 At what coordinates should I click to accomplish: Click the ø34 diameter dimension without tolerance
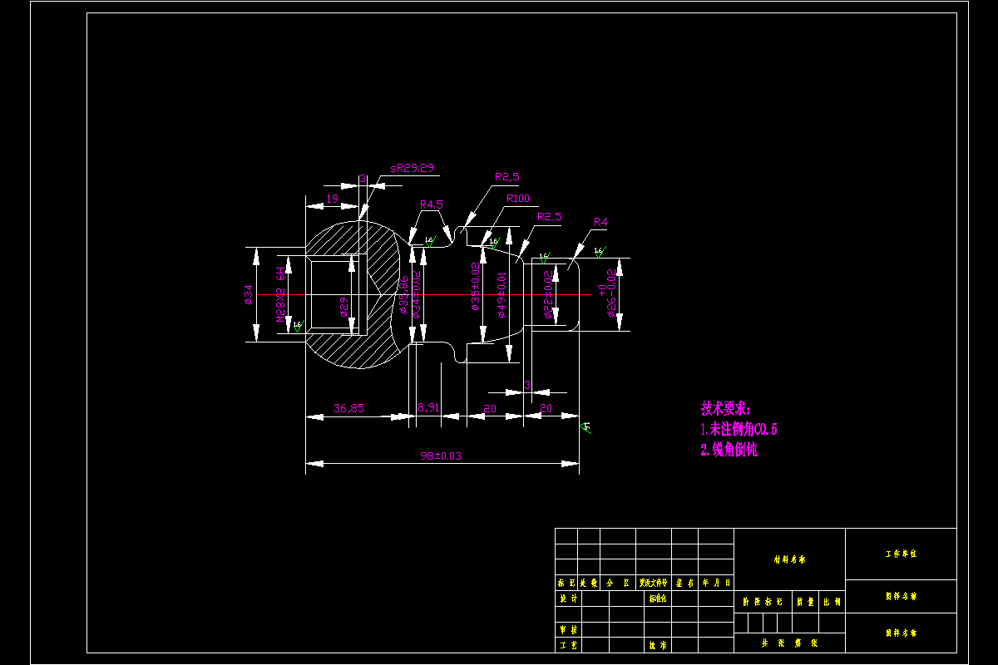click(248, 294)
